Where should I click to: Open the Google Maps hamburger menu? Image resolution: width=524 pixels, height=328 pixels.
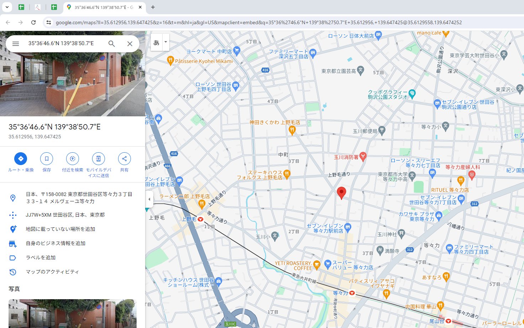[x=16, y=44]
